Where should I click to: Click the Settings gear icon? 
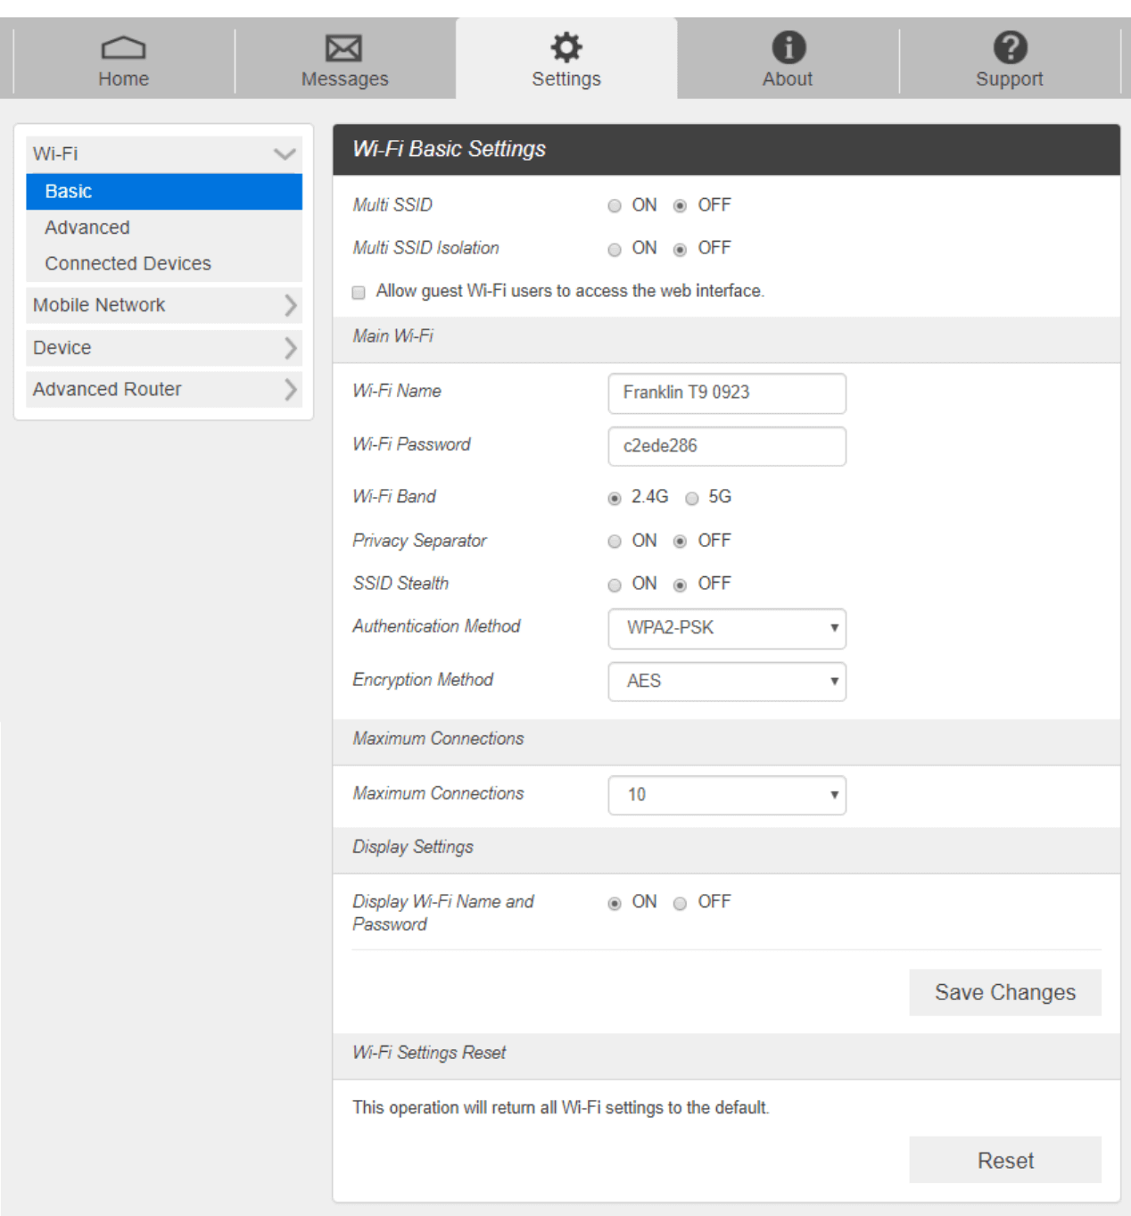(565, 47)
